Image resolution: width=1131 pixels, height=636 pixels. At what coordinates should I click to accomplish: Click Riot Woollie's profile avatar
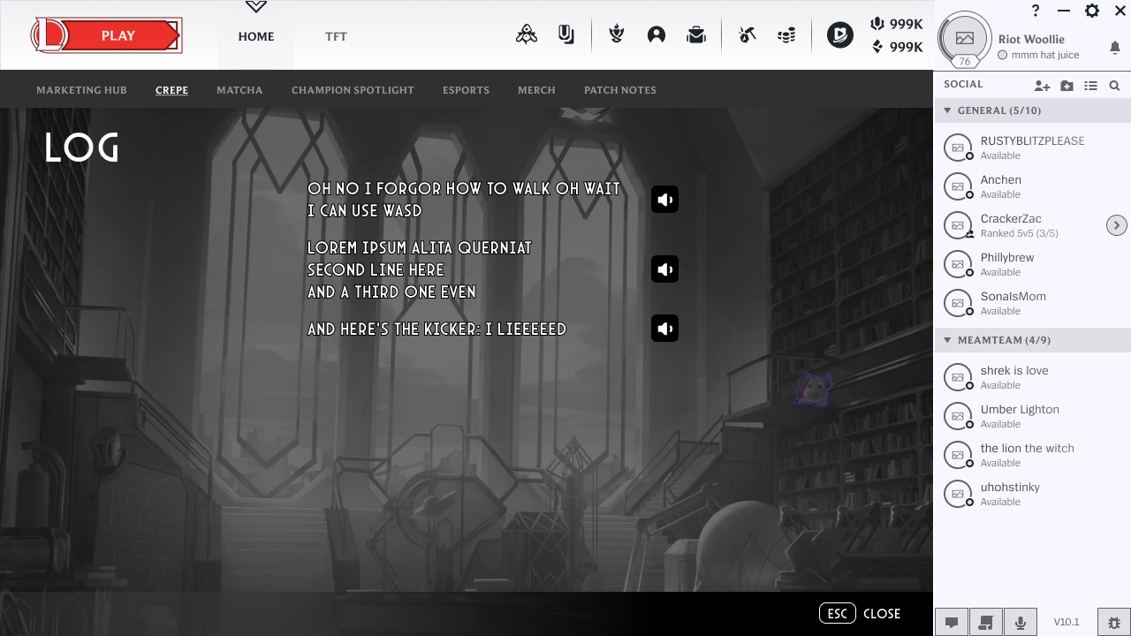(965, 38)
